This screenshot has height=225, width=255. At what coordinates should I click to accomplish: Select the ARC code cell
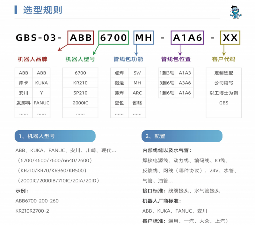137,93
